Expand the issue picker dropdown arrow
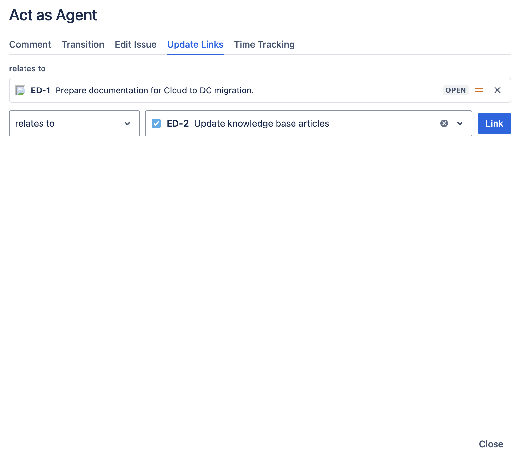This screenshot has height=463, width=521. pos(460,123)
